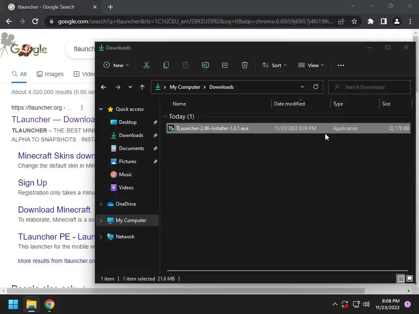This screenshot has height=314, width=419.
Task: Collapse the Today (1) group
Action: point(165,117)
